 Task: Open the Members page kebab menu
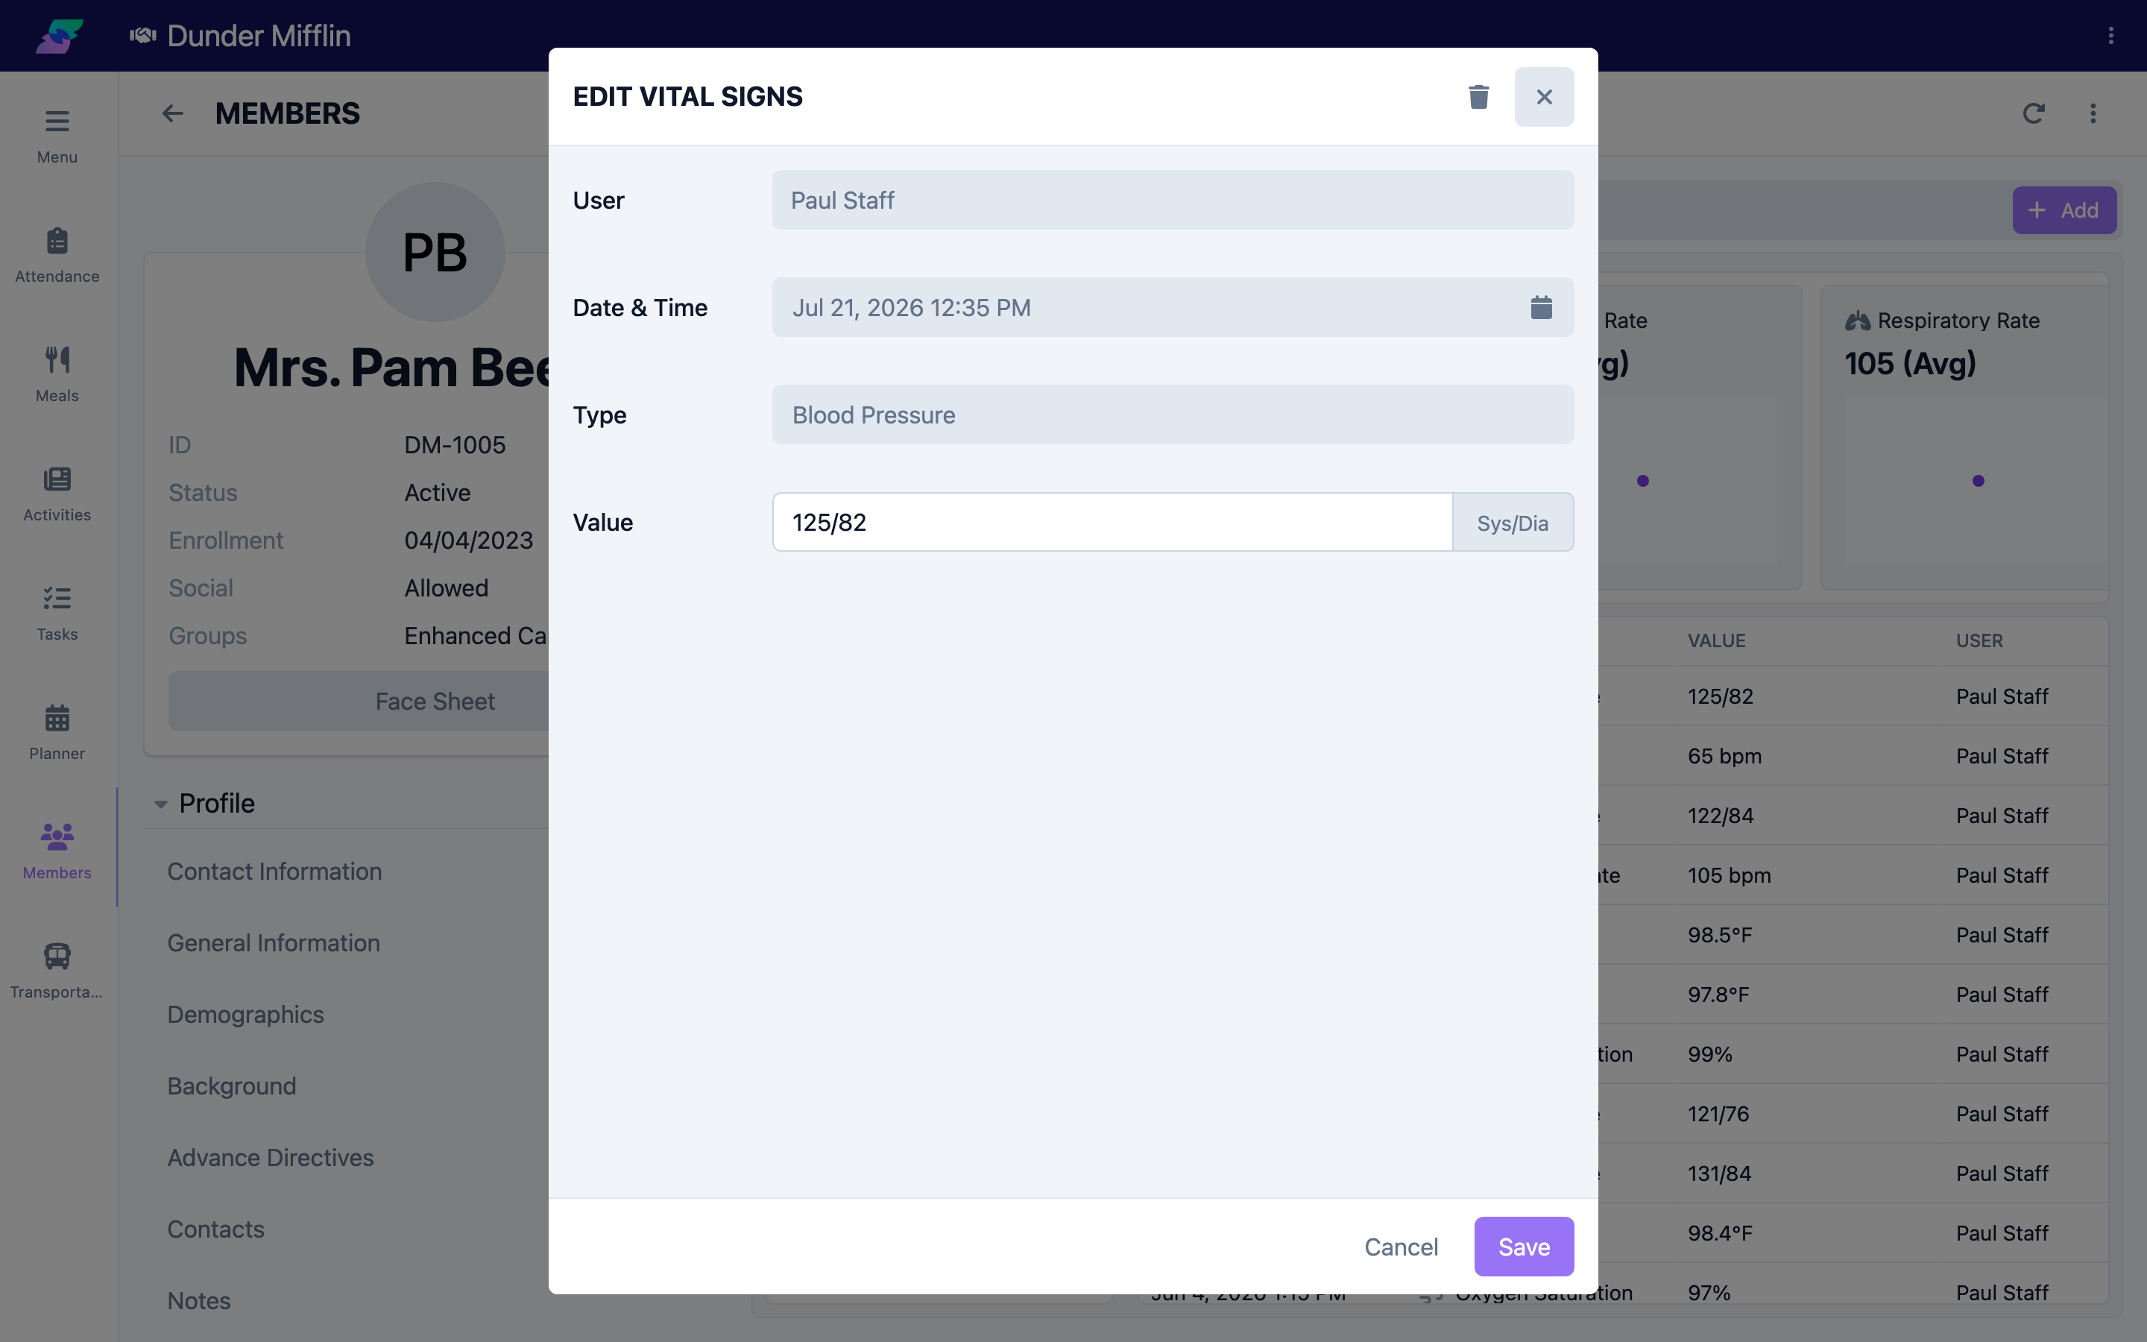coord(2093,113)
